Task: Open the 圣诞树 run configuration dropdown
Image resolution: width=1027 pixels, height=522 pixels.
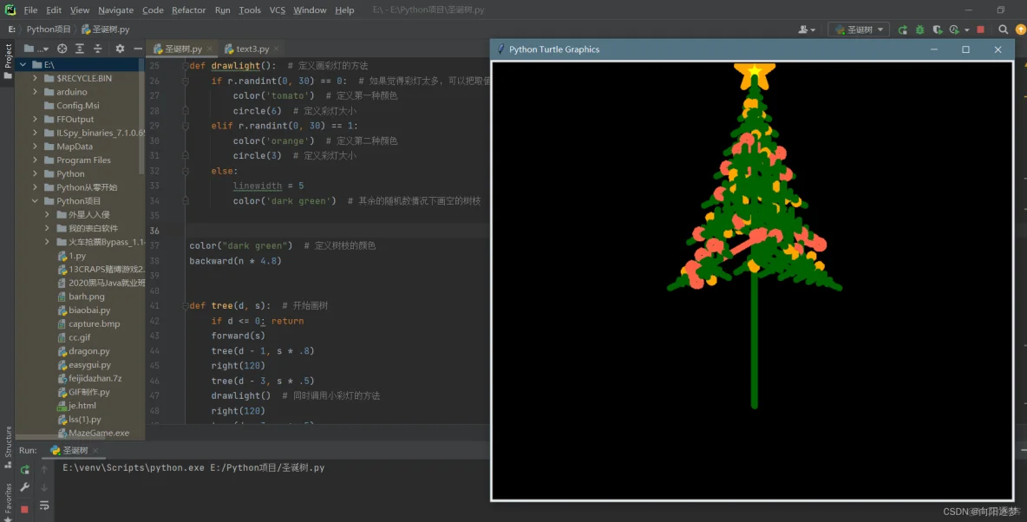Action: 859,29
